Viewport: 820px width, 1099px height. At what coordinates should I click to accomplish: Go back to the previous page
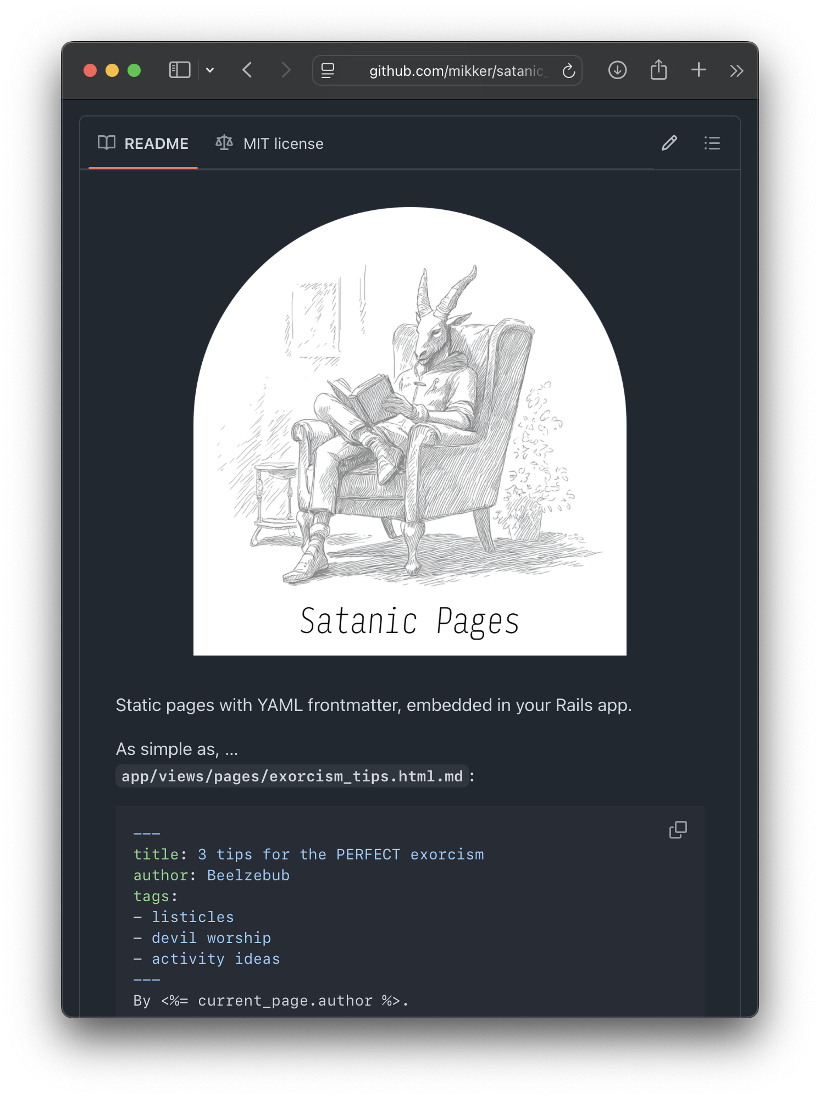247,70
